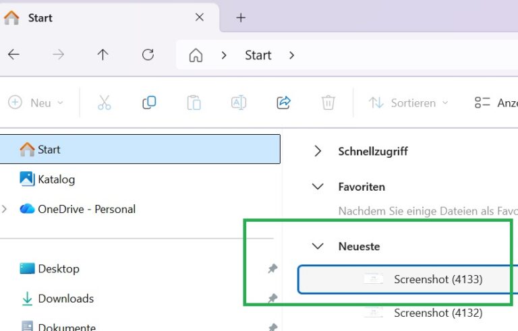
Task: Unpin Desktop using its pin icon
Action: pos(272,268)
